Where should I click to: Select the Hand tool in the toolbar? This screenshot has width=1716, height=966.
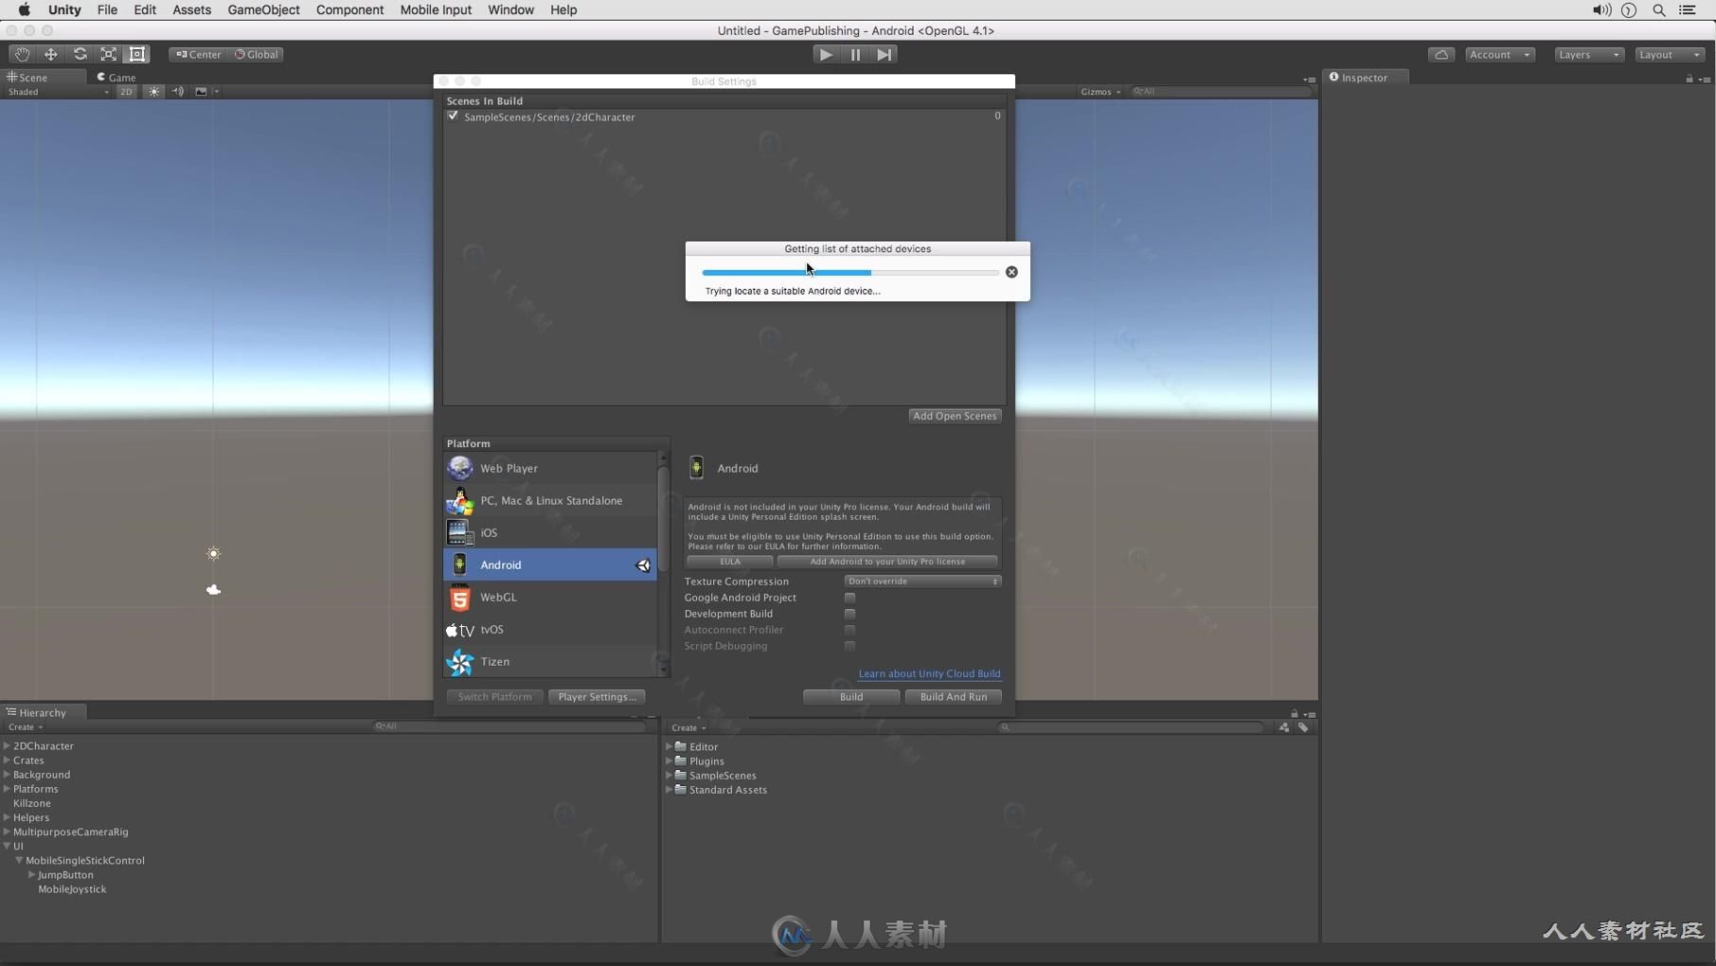(x=22, y=54)
